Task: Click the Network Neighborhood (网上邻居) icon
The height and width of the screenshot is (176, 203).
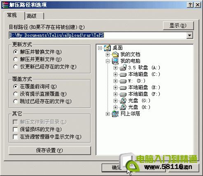Action: pyautogui.click(x=115, y=114)
